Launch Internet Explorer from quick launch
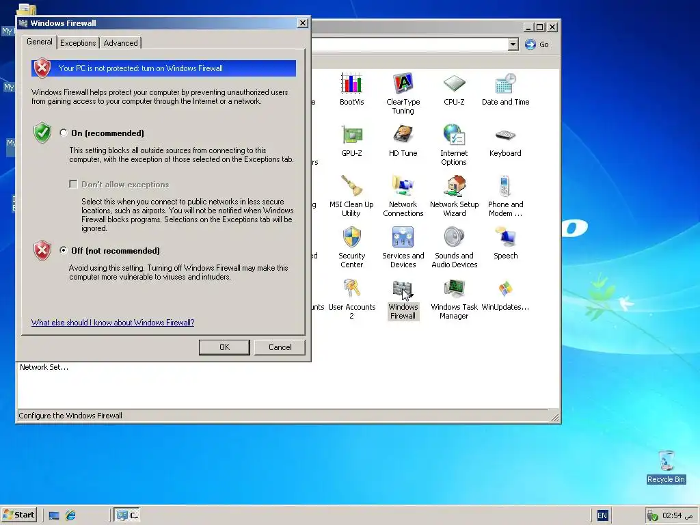 (70, 515)
